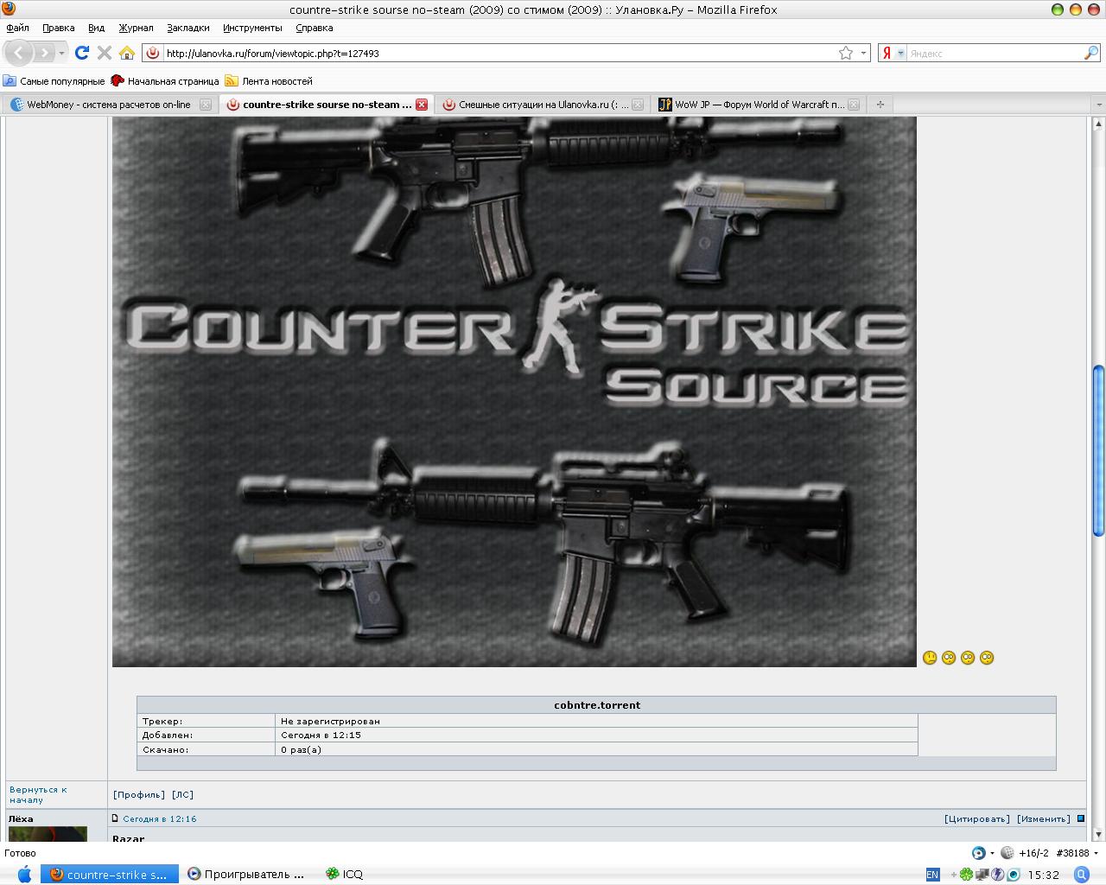Click the Вернуться к началу link
1106x885 pixels.
pos(37,794)
